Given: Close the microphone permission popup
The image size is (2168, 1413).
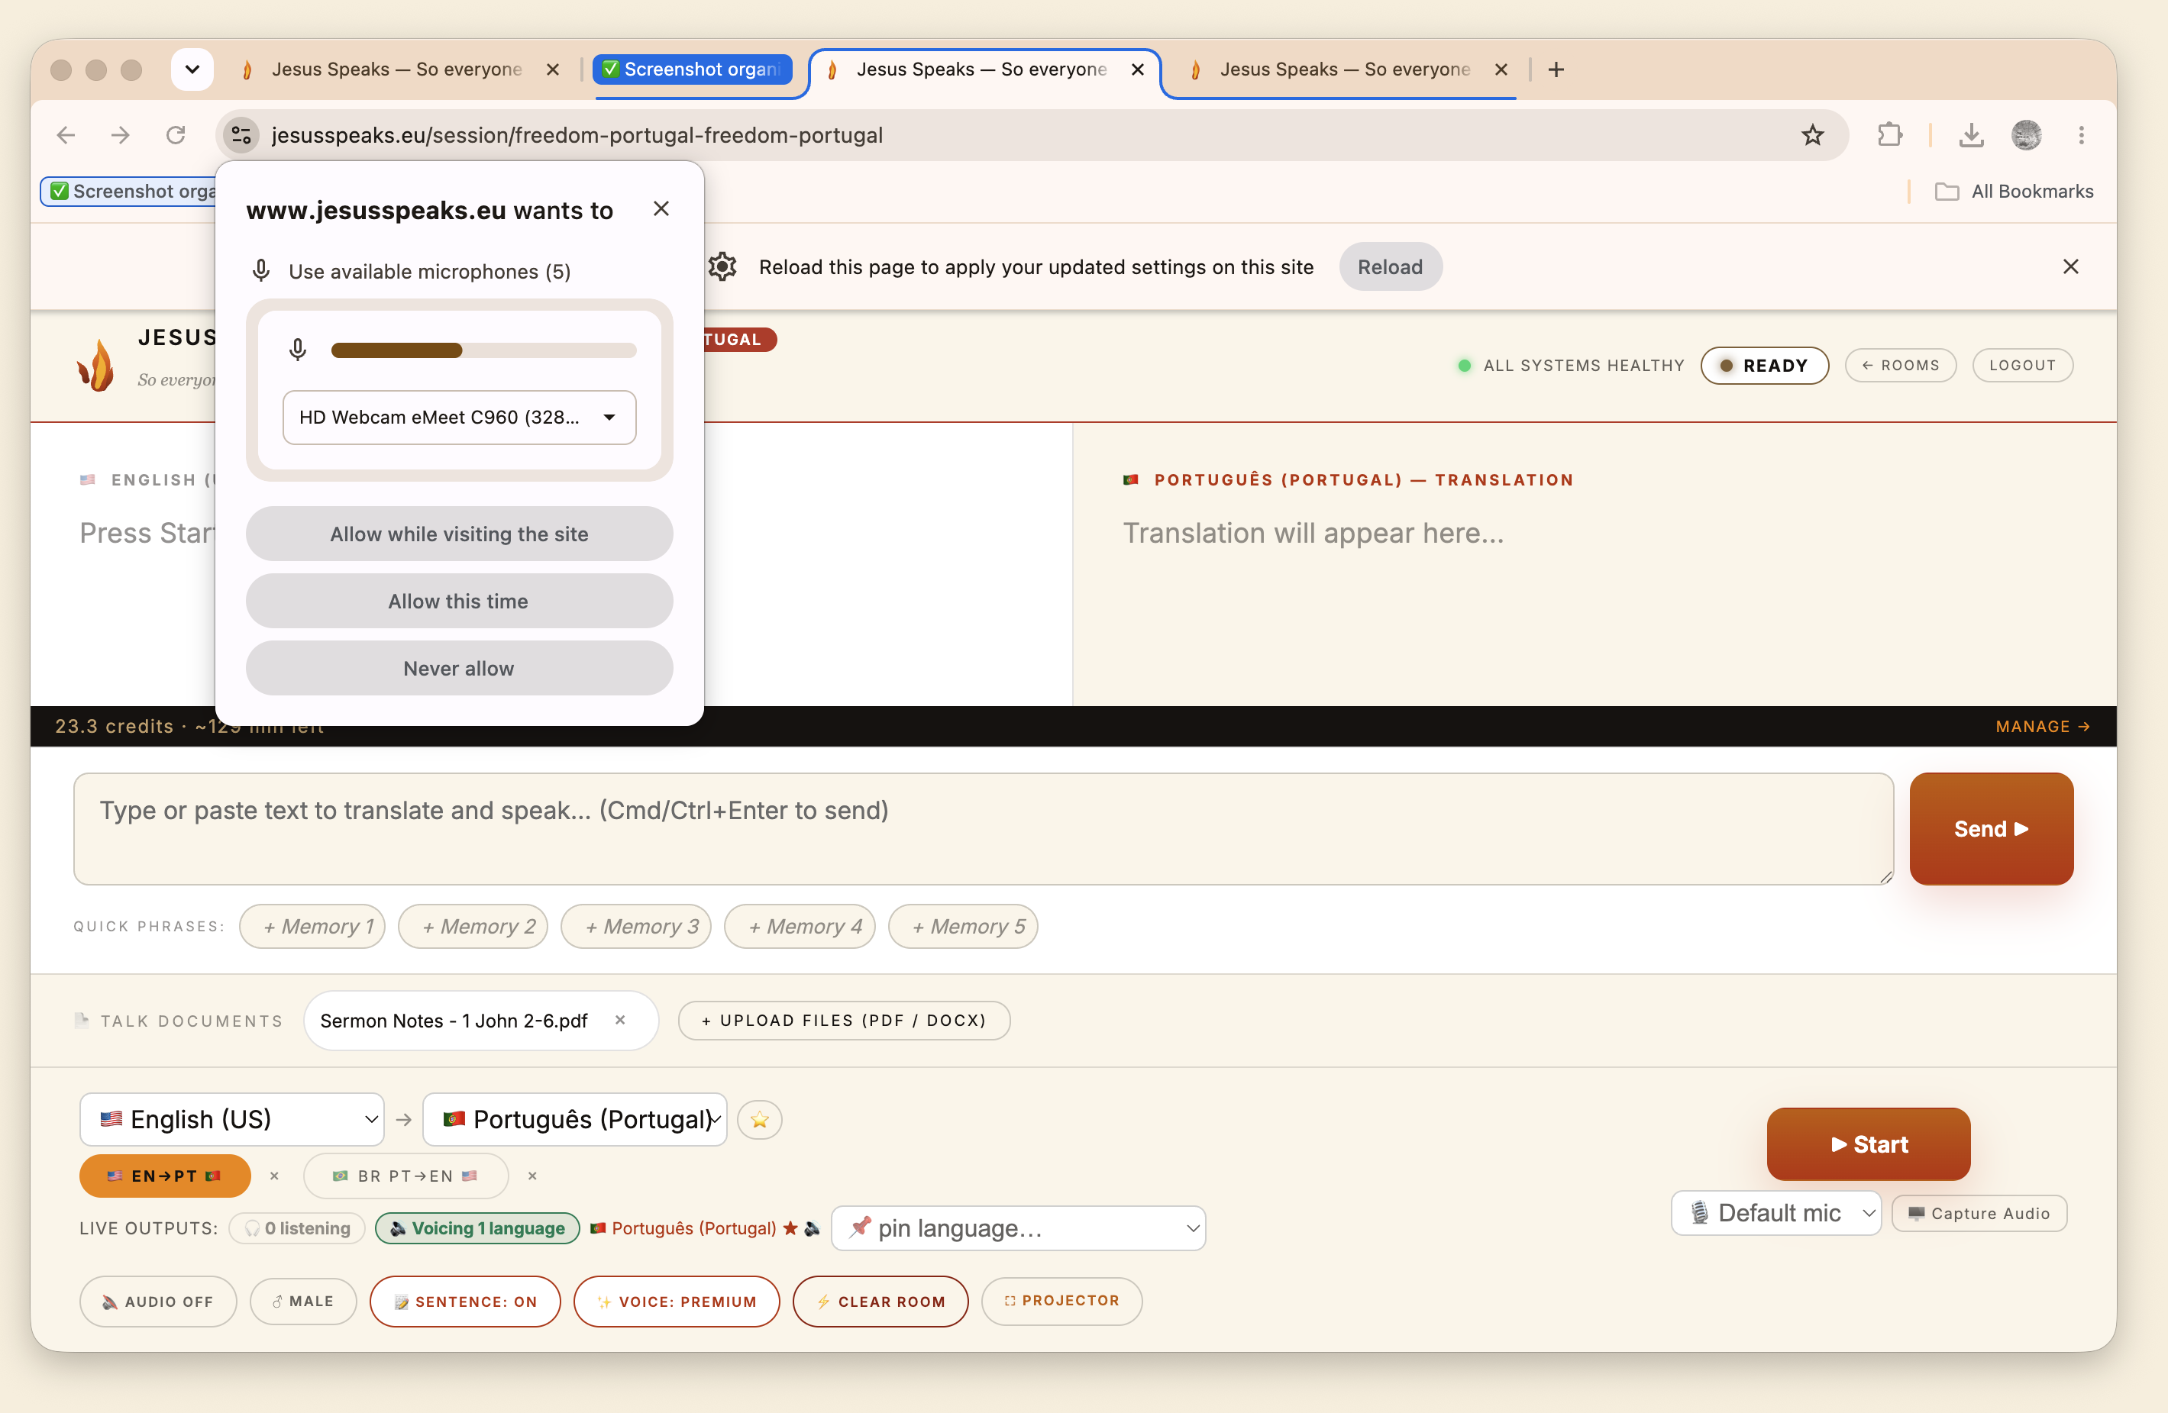Looking at the screenshot, I should [x=661, y=208].
